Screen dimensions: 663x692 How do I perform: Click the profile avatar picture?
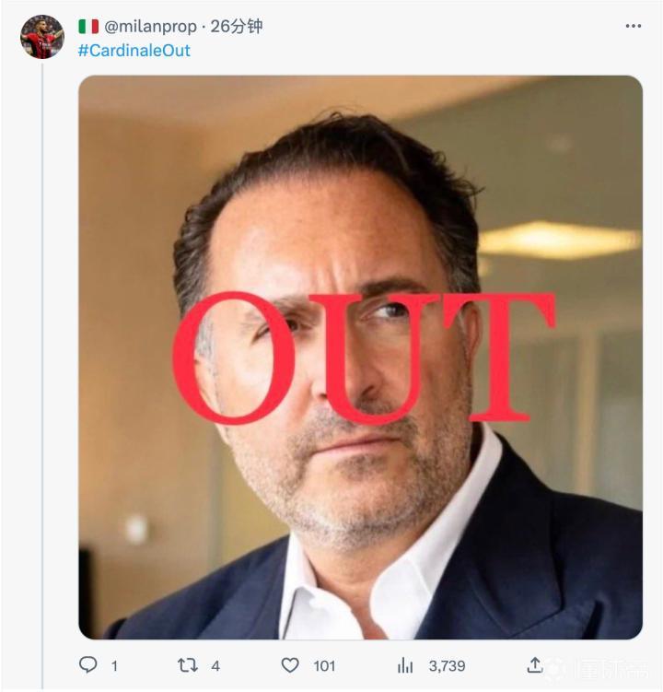tap(41, 37)
